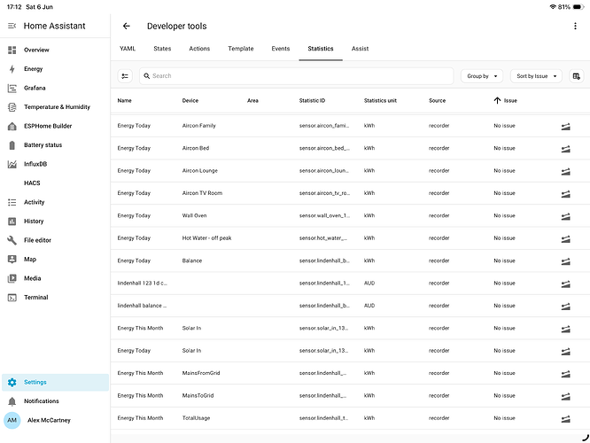The height and width of the screenshot is (443, 590).
Task: Select the Statistics tab
Action: [321, 49]
